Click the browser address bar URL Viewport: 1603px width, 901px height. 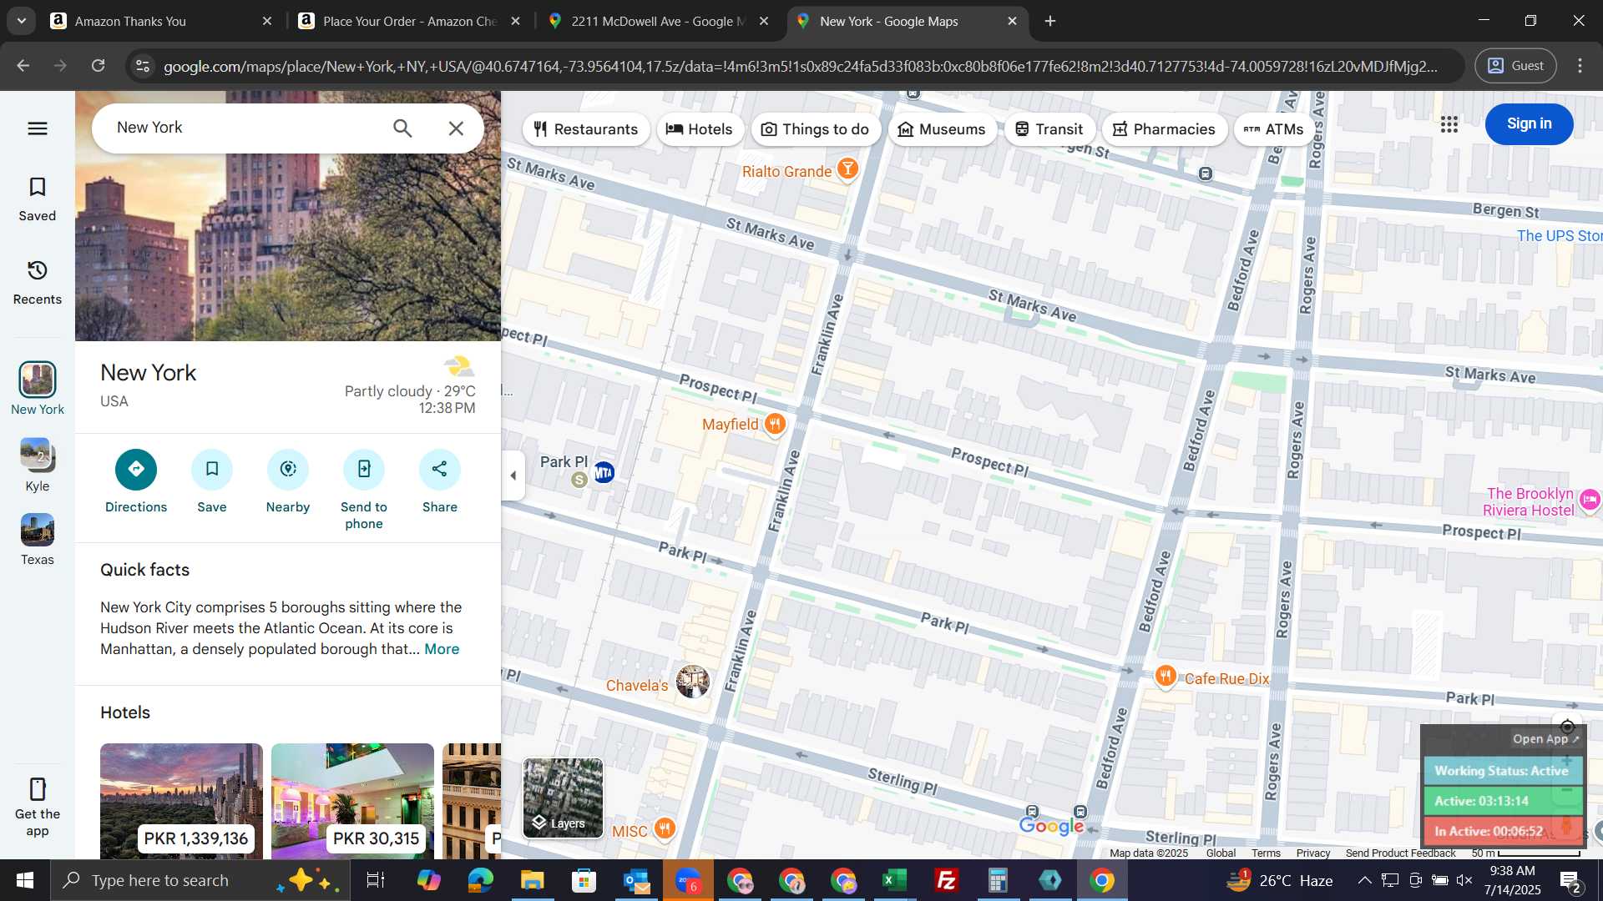click(x=800, y=66)
